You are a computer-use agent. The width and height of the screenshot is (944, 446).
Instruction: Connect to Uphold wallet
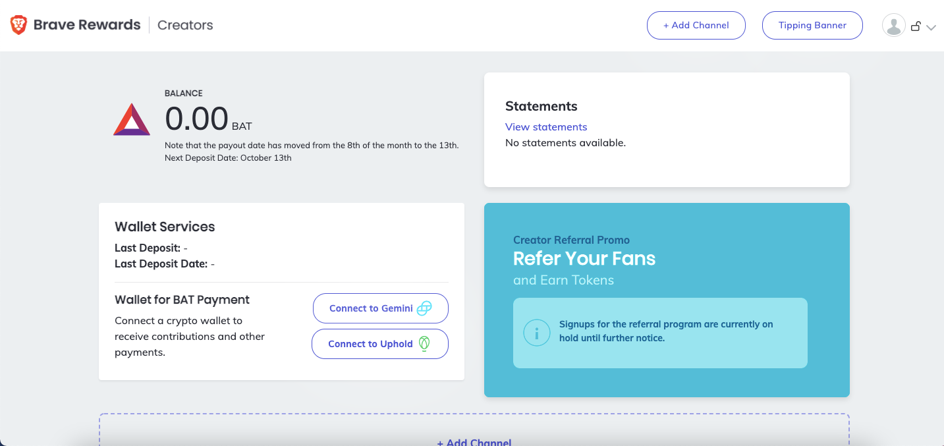coord(380,344)
